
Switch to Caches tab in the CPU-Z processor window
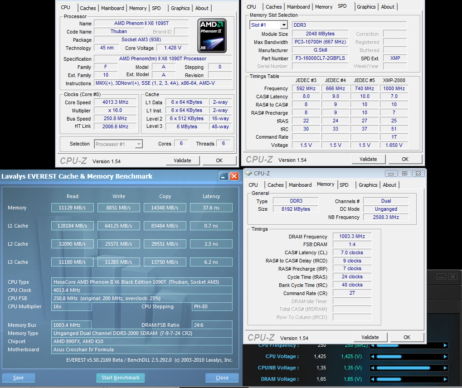[x=88, y=8]
